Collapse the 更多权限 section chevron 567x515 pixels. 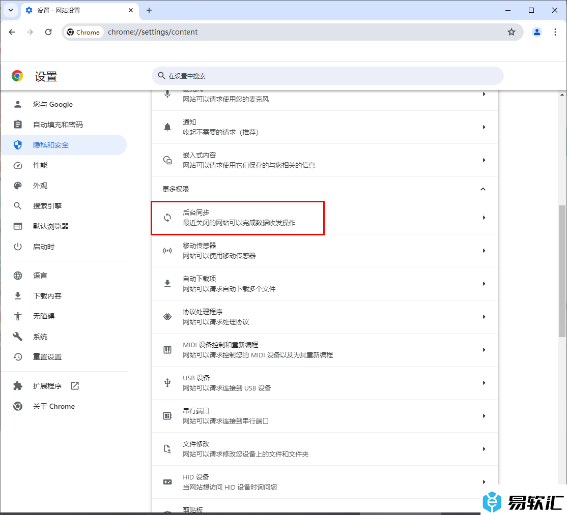coord(483,189)
